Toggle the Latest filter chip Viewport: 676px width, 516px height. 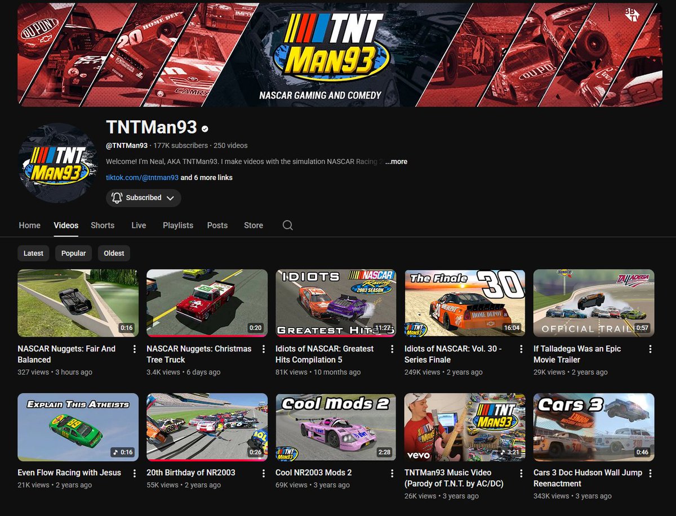pos(33,253)
